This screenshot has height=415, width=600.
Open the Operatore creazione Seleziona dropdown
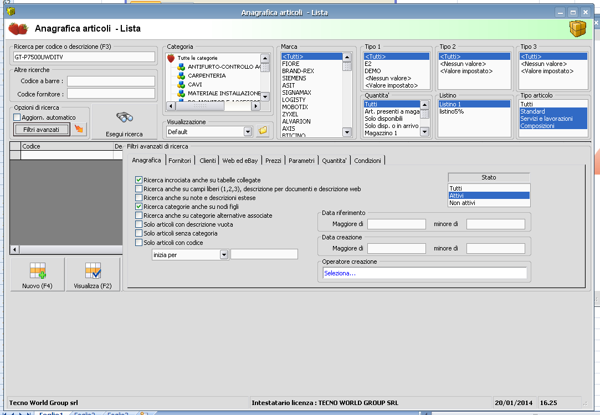[424, 273]
